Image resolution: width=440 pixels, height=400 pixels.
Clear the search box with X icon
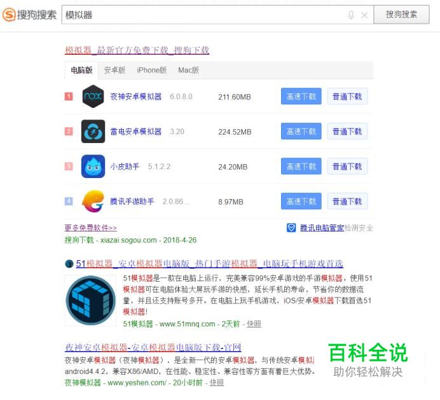click(364, 15)
